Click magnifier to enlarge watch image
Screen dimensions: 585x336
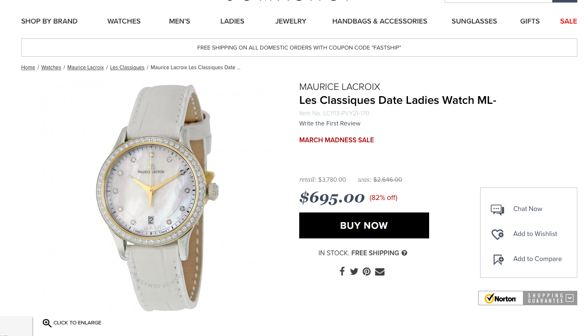pyautogui.click(x=47, y=323)
